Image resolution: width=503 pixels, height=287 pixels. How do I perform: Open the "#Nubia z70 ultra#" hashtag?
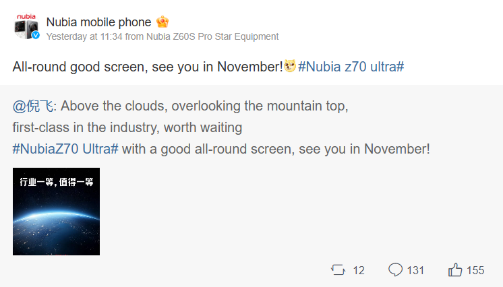click(x=351, y=67)
